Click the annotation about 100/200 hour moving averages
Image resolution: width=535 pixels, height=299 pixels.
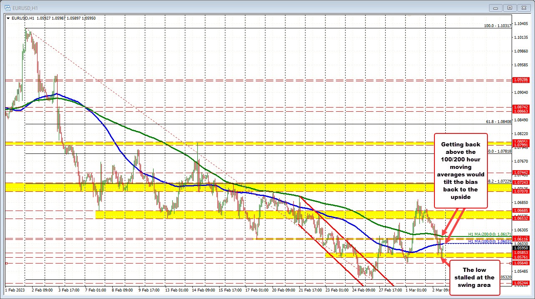coord(461,171)
